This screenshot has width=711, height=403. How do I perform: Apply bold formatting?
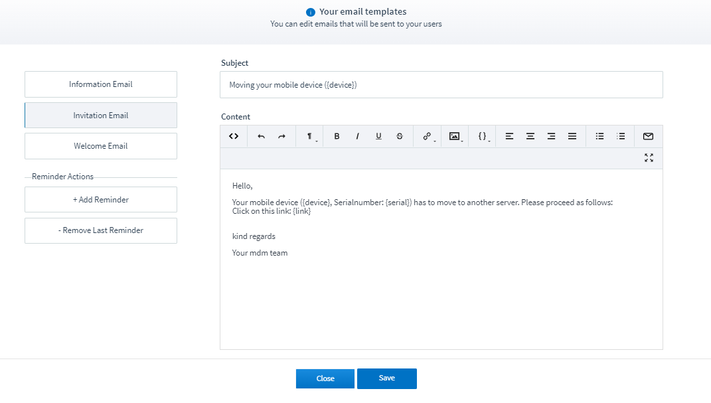pos(337,137)
